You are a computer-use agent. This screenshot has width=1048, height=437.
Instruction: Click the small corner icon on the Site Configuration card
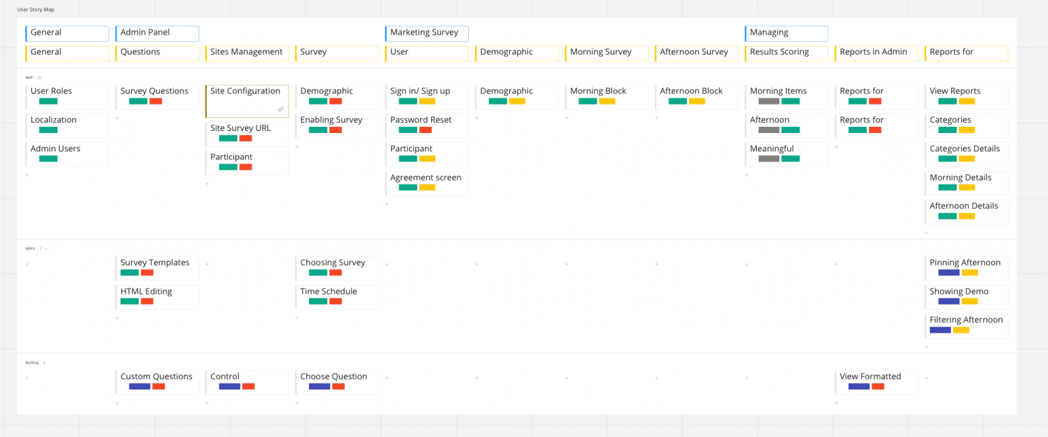(x=280, y=109)
